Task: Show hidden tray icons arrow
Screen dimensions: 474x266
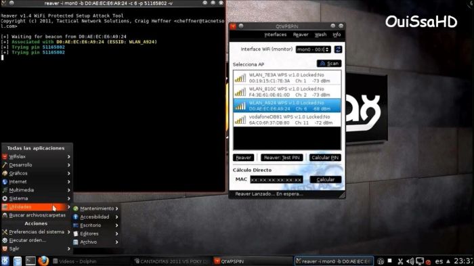Action: click(448, 261)
